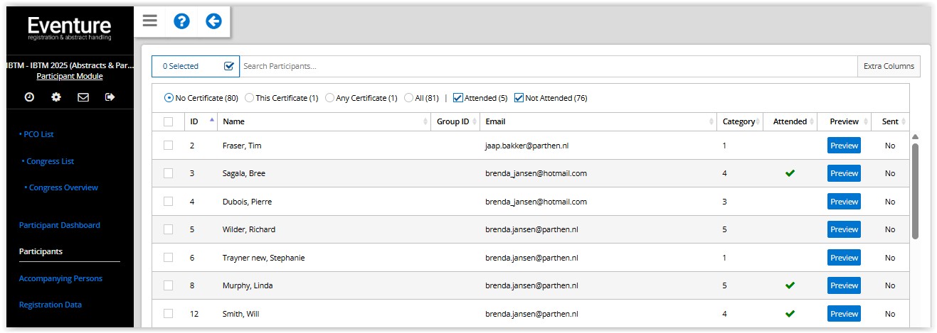Open settings gear icon in sidebar
Viewport: 937px width, 333px height.
tap(56, 97)
